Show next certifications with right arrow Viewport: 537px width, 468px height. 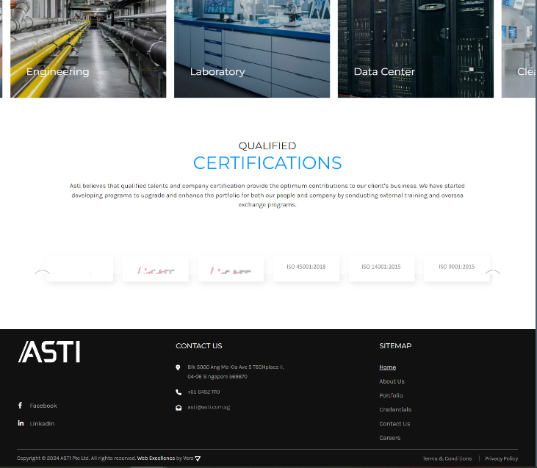click(x=492, y=272)
